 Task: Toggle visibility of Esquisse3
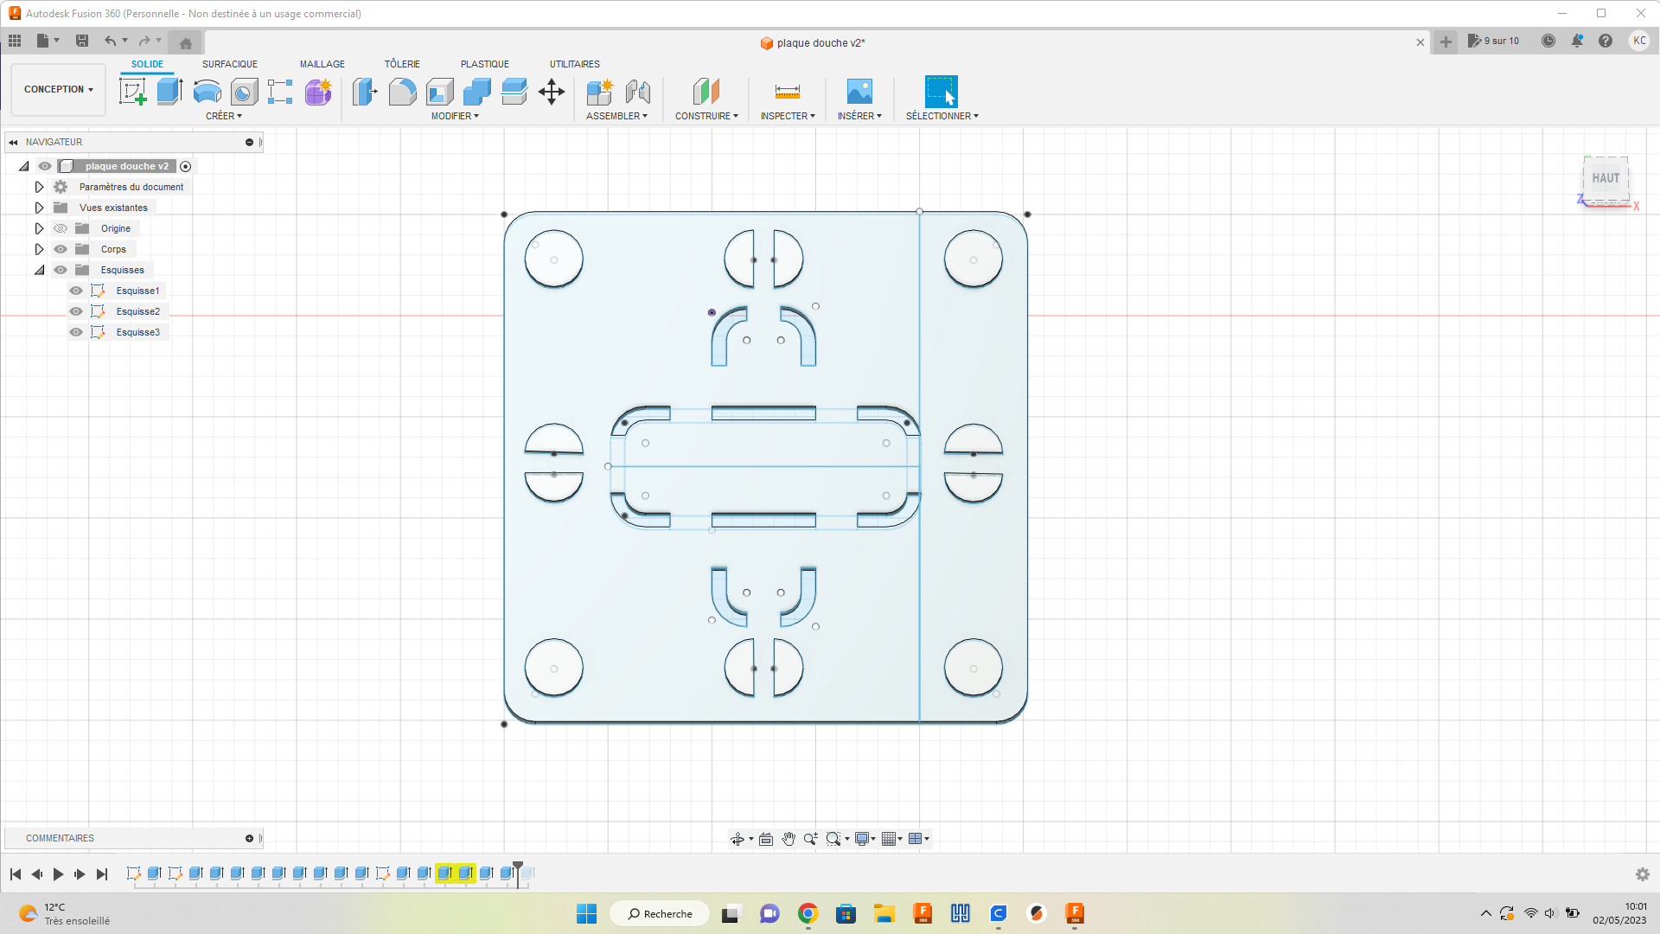pyautogui.click(x=76, y=332)
